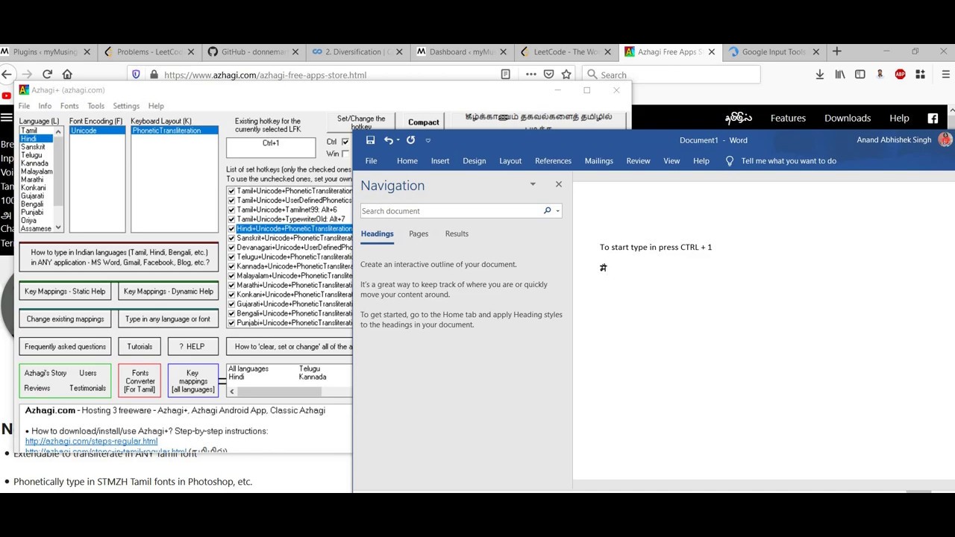This screenshot has height=537, width=955.
Task: Click Key Mappings - Dynamic Help button
Action: pos(169,292)
